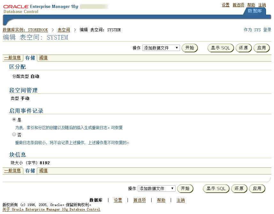The image size is (274, 214).
Task: Click the bottom 应用 button
Action: 257,188
